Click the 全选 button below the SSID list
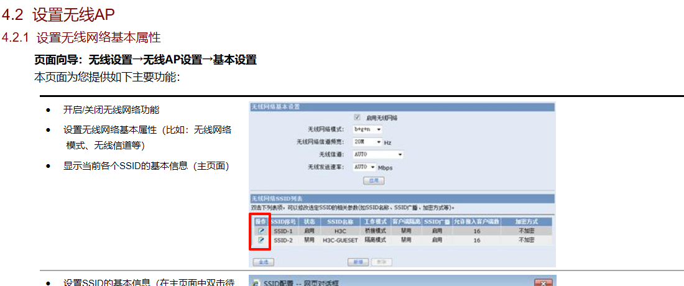 click(264, 262)
